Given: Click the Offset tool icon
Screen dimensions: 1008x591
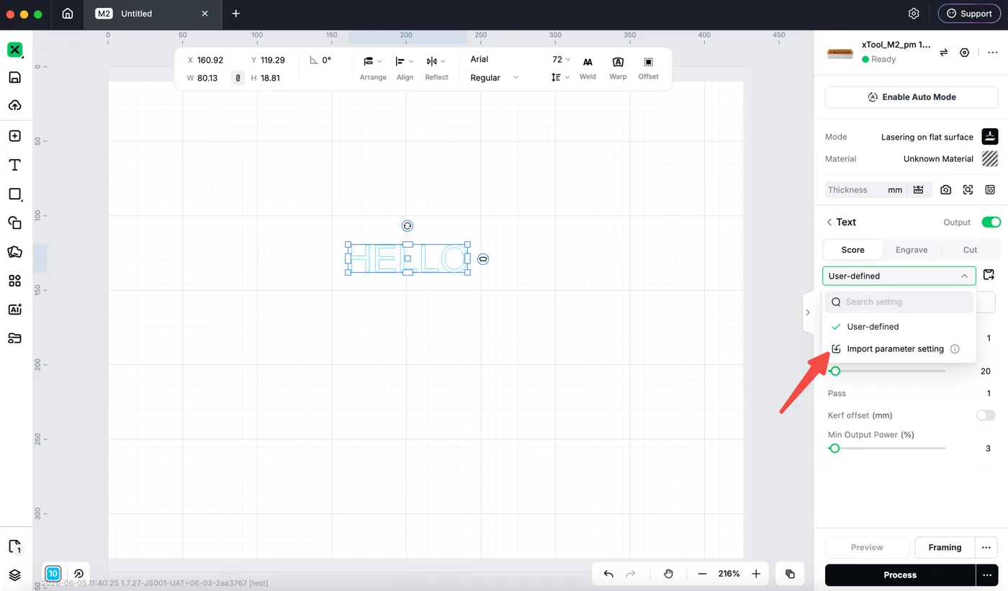Looking at the screenshot, I should point(648,68).
